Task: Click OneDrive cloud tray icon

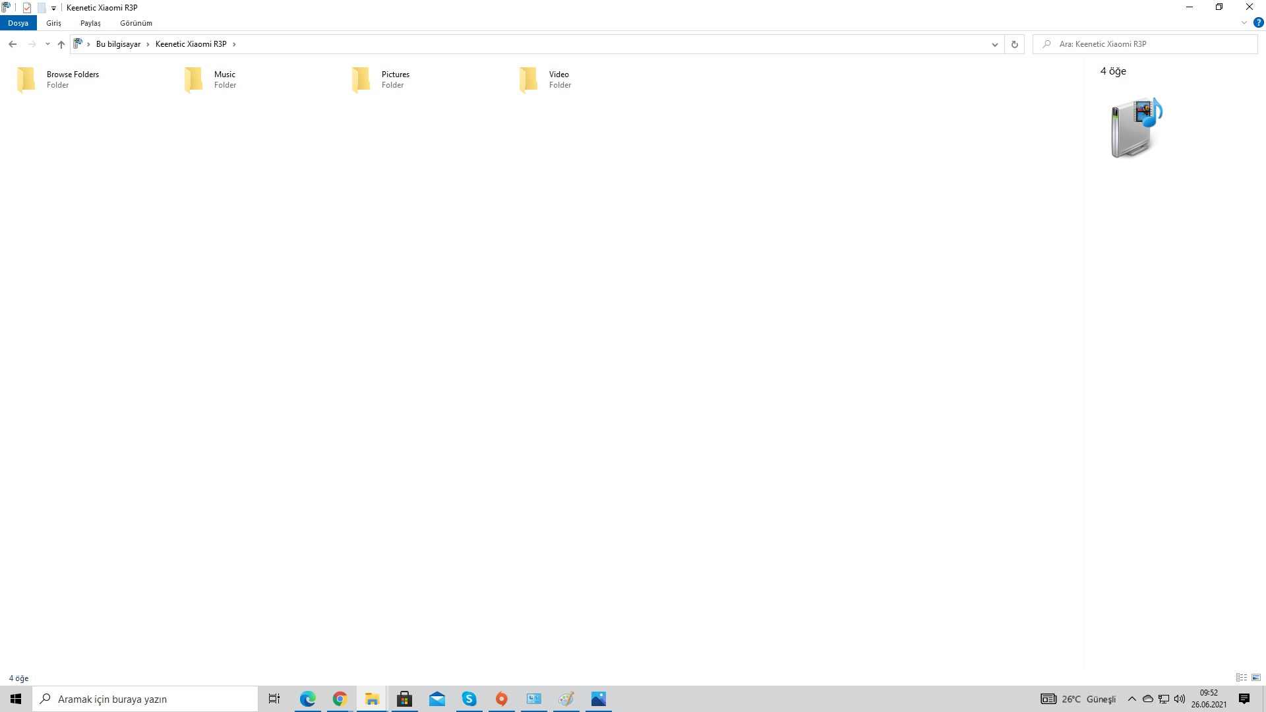Action: pyautogui.click(x=1148, y=699)
